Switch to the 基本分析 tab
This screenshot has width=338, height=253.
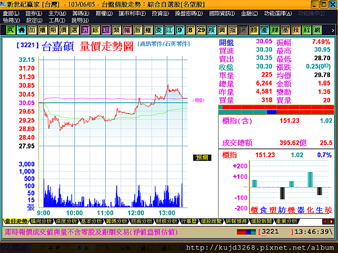[x=91, y=221]
